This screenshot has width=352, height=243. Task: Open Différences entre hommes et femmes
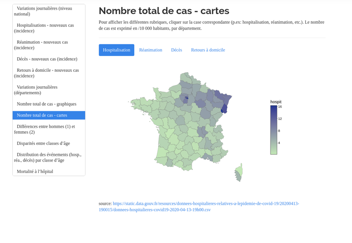[x=48, y=129]
